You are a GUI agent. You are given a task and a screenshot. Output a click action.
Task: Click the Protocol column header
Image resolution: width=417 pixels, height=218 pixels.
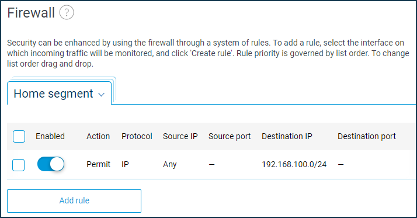[137, 136]
